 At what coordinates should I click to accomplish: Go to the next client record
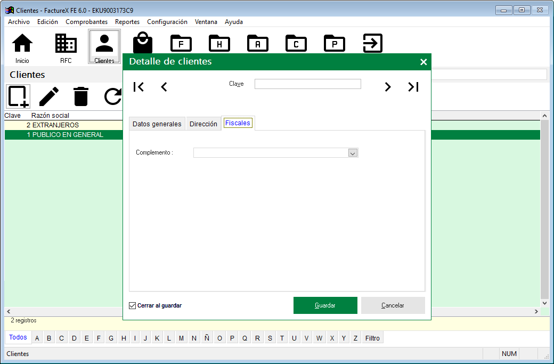388,87
